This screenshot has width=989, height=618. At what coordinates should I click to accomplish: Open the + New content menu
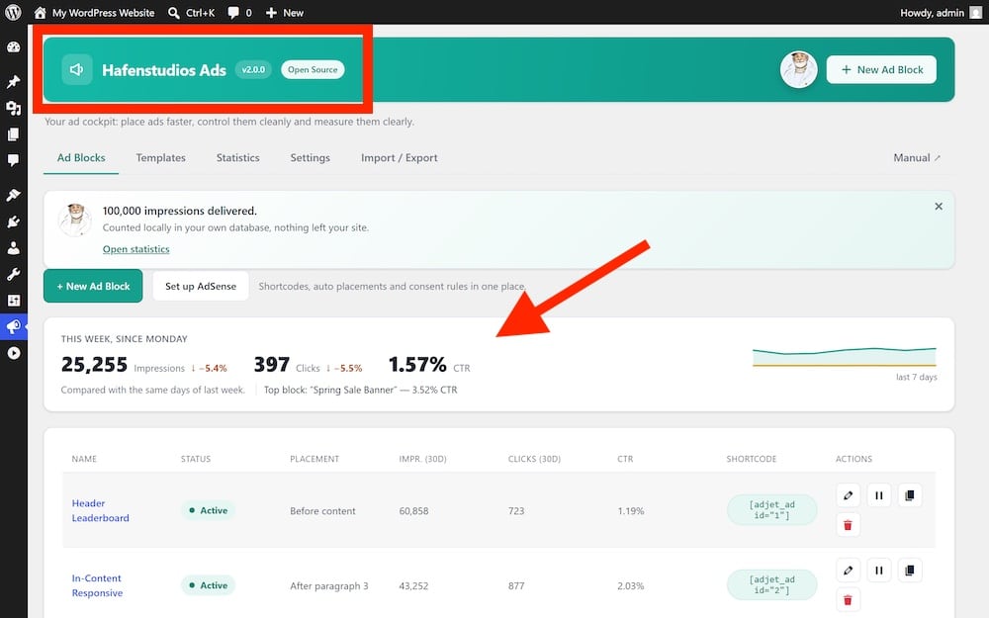(x=285, y=13)
